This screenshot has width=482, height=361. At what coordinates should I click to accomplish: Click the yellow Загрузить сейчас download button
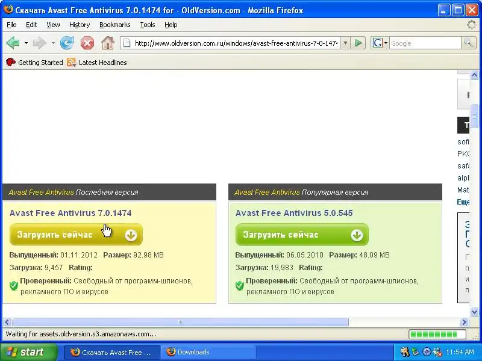(x=77, y=235)
